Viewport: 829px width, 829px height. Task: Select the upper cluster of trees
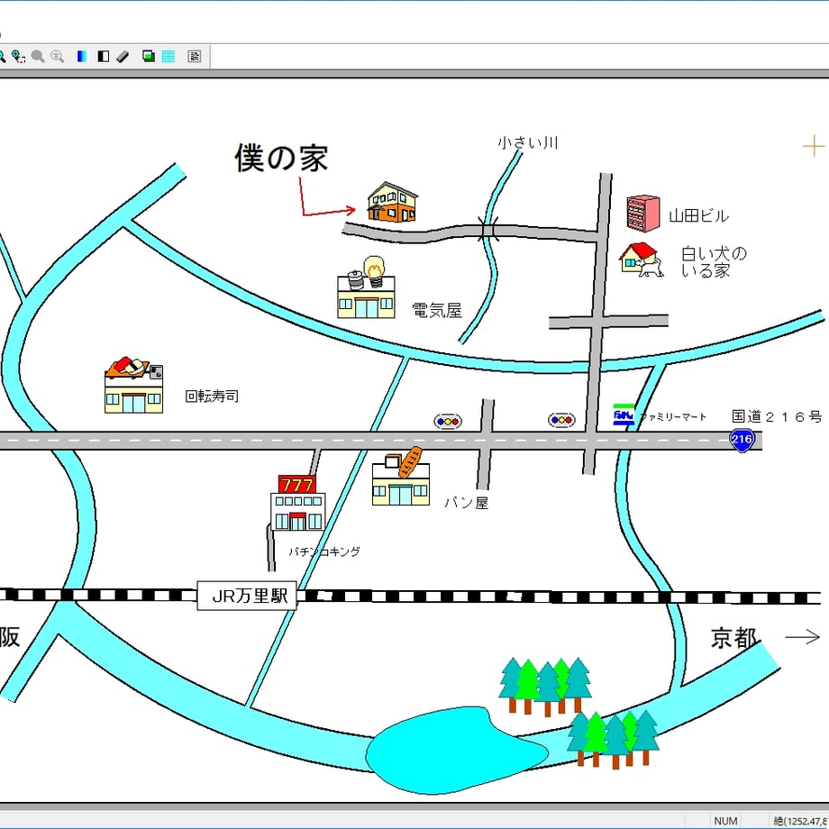point(545,687)
